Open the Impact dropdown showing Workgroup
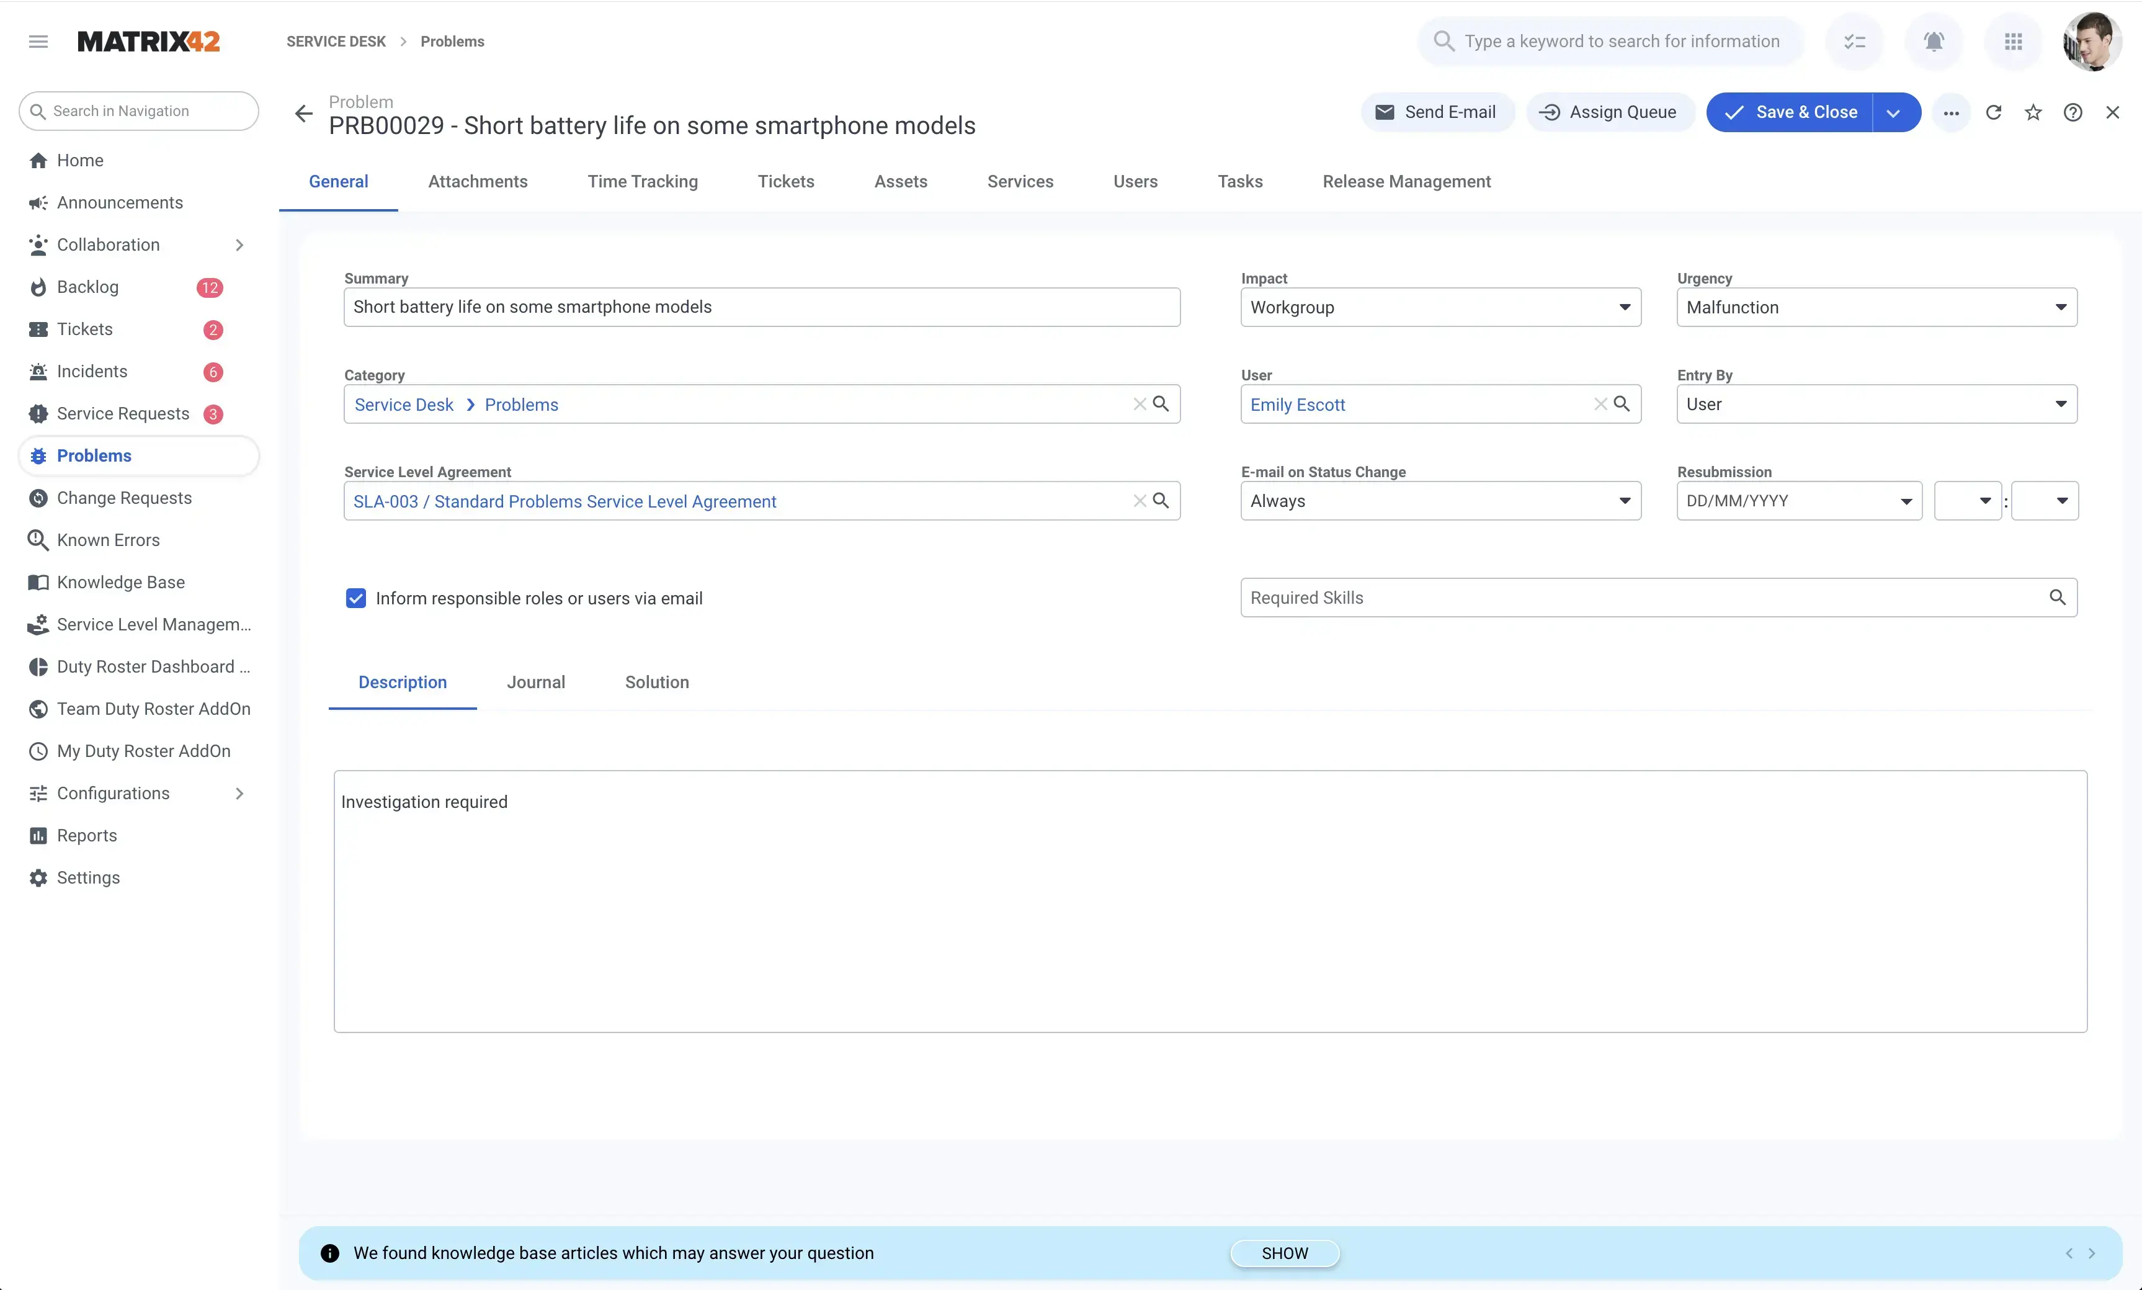2142x1290 pixels. tap(1440, 308)
